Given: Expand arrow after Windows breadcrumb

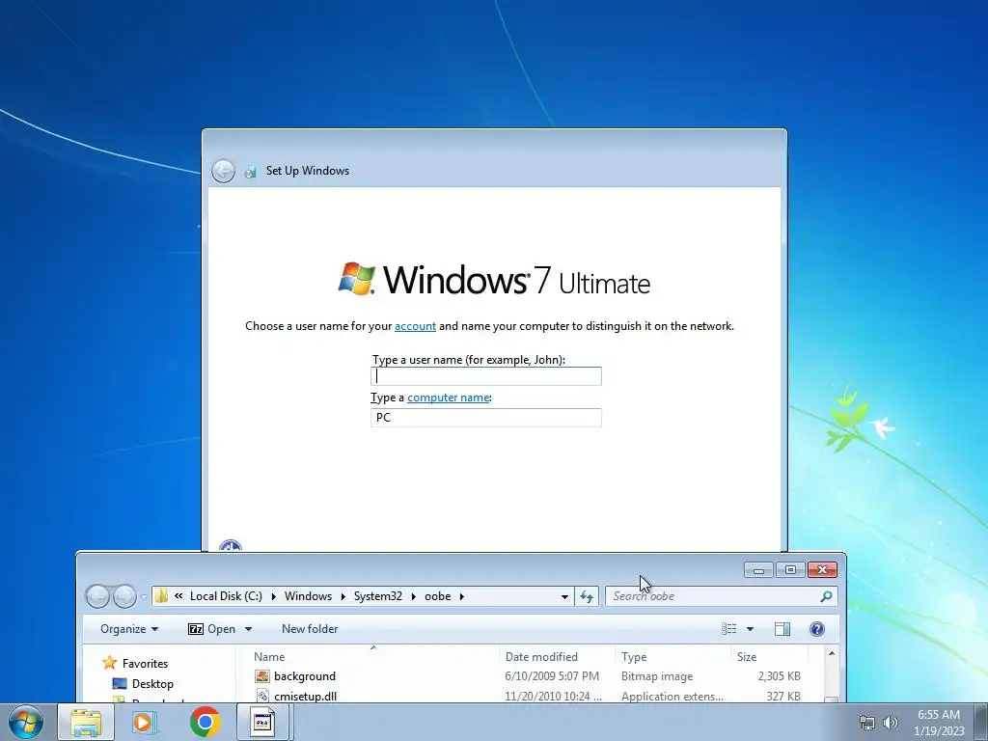Looking at the screenshot, I should (x=343, y=596).
